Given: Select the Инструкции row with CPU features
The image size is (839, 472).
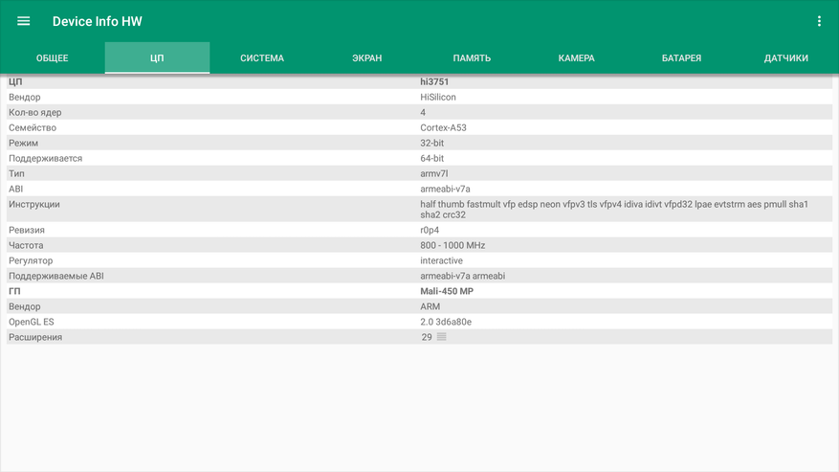Looking at the screenshot, I should (419, 209).
